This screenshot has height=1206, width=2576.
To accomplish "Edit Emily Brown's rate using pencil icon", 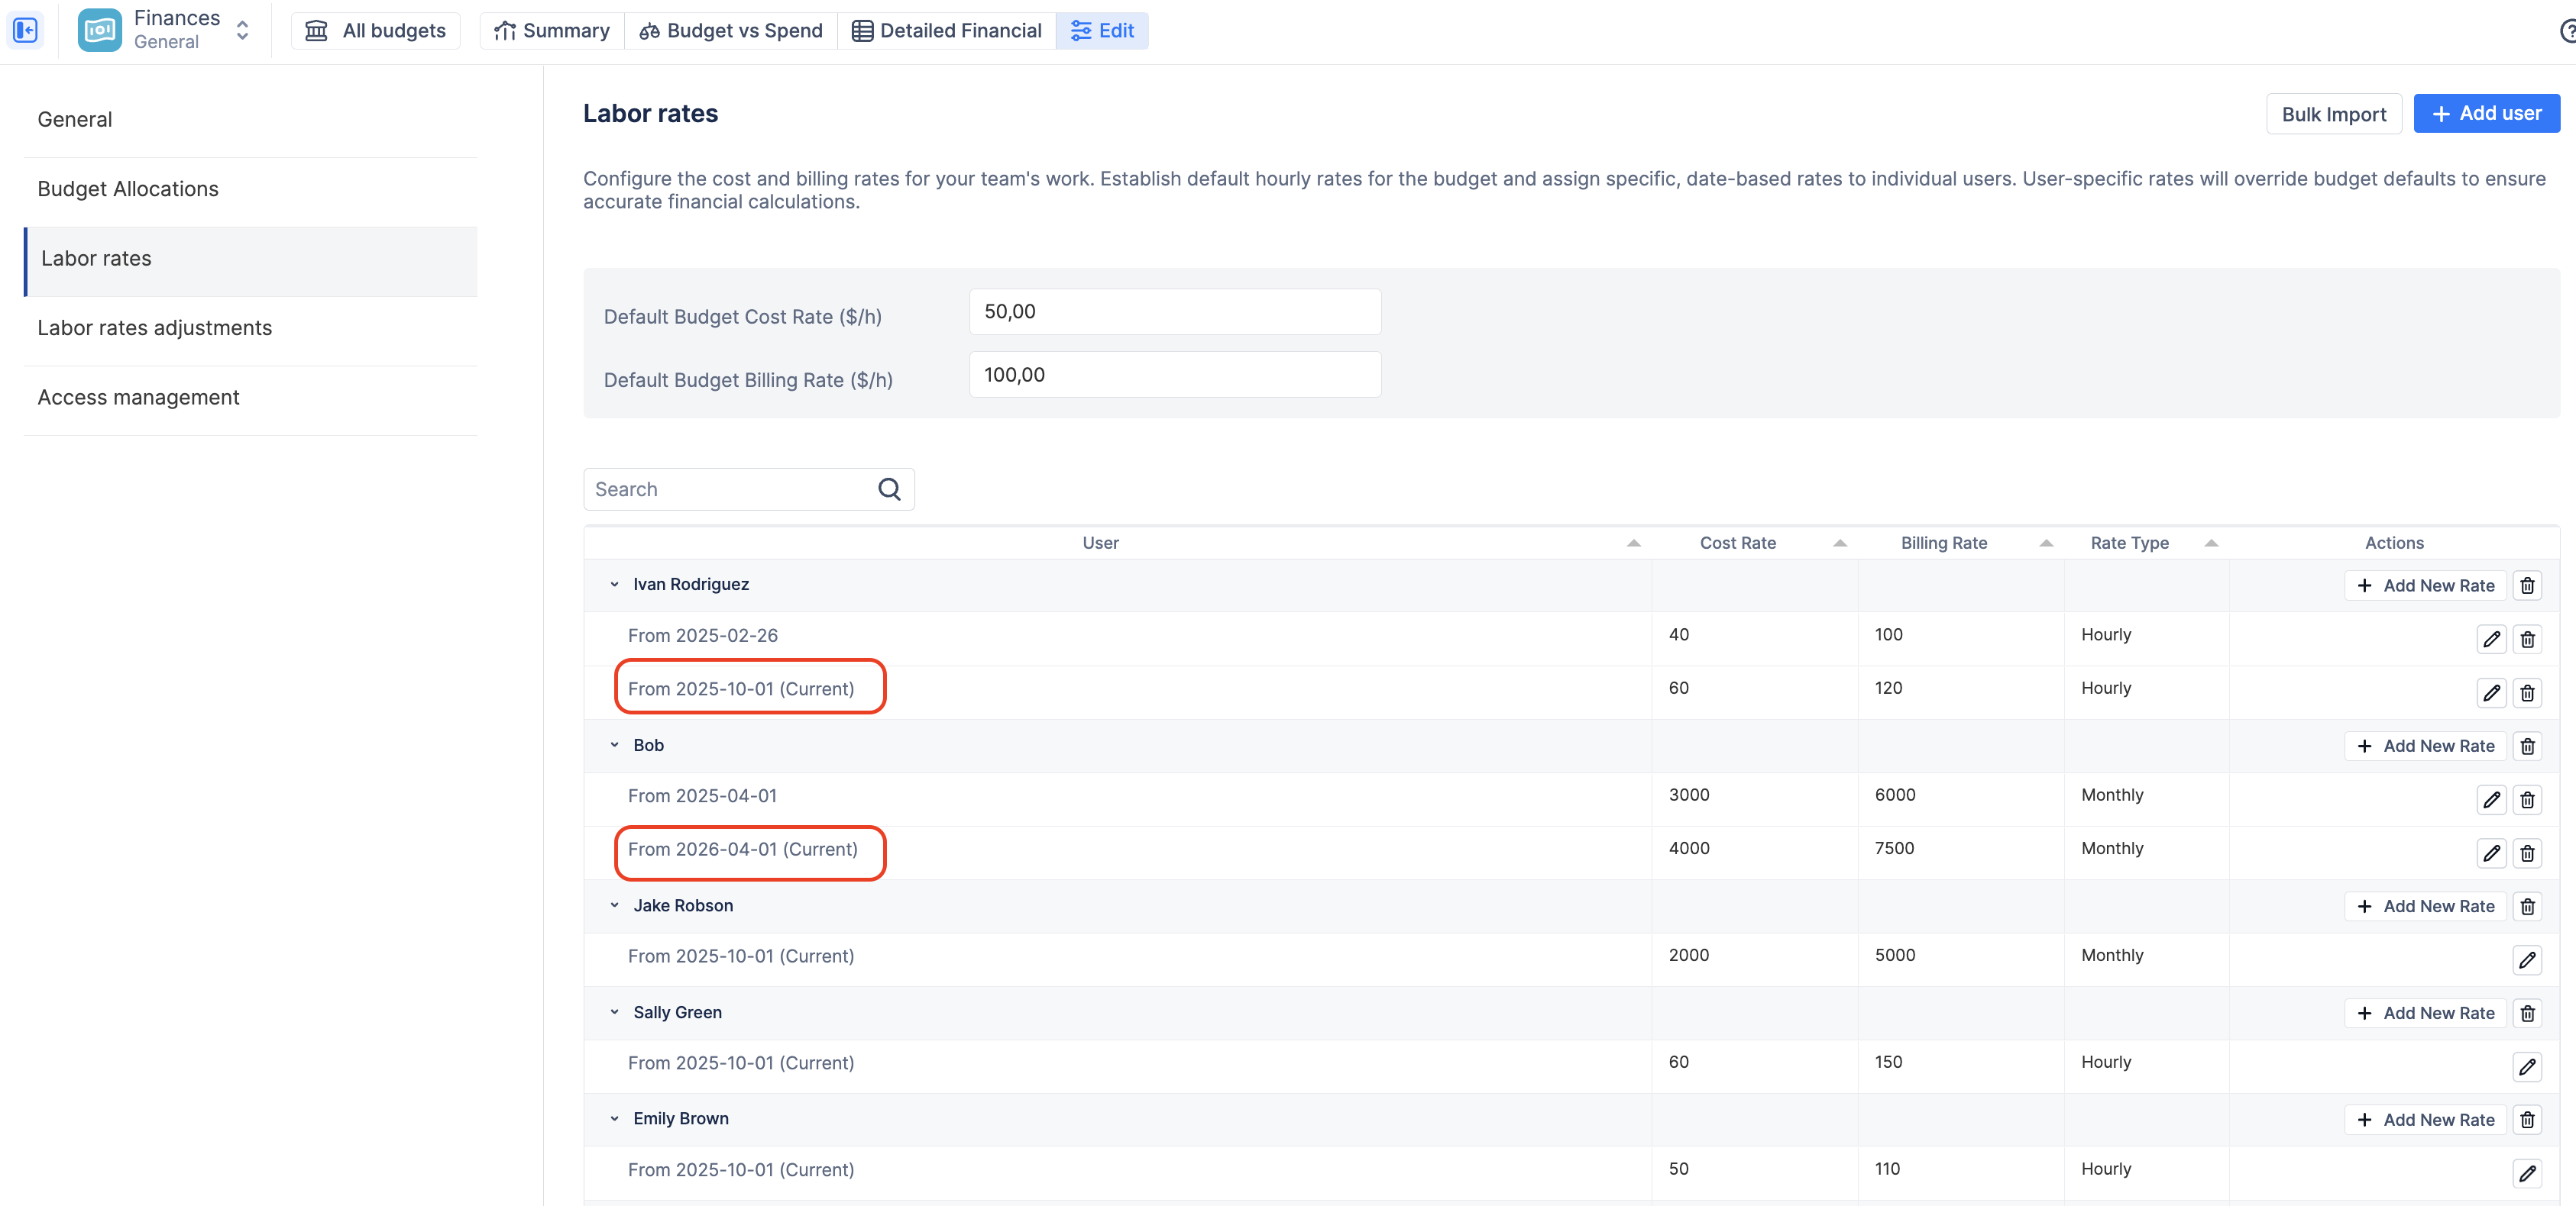I will [2527, 1173].
